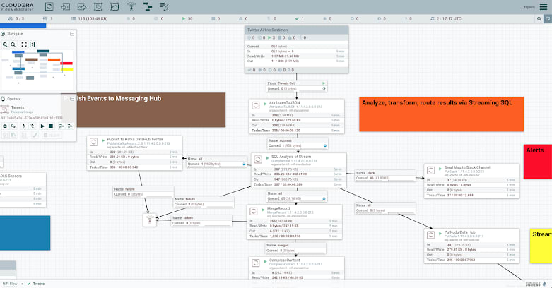Stop the Tweets process group
Image resolution: width=552 pixels, height=288 pixels.
51,126
